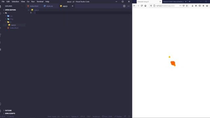Split the editor to the right
The height and width of the screenshot is (118, 210).
124,6
